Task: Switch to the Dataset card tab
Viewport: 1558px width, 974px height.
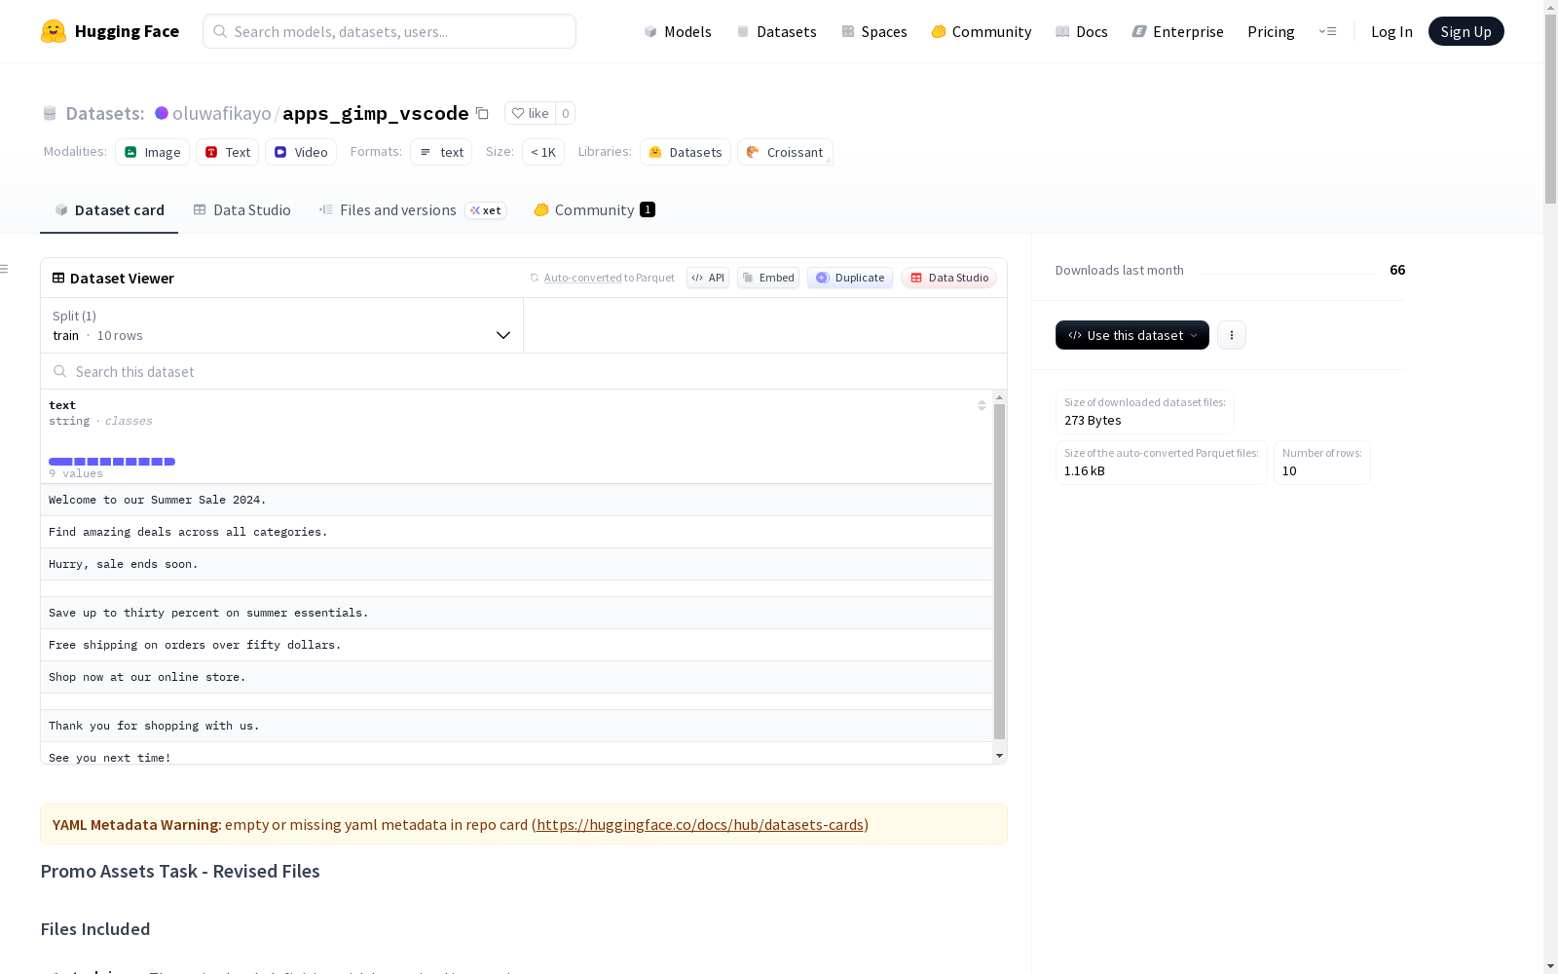Action: (109, 210)
